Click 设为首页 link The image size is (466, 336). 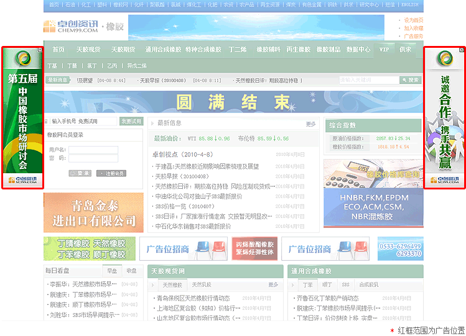[413, 20]
